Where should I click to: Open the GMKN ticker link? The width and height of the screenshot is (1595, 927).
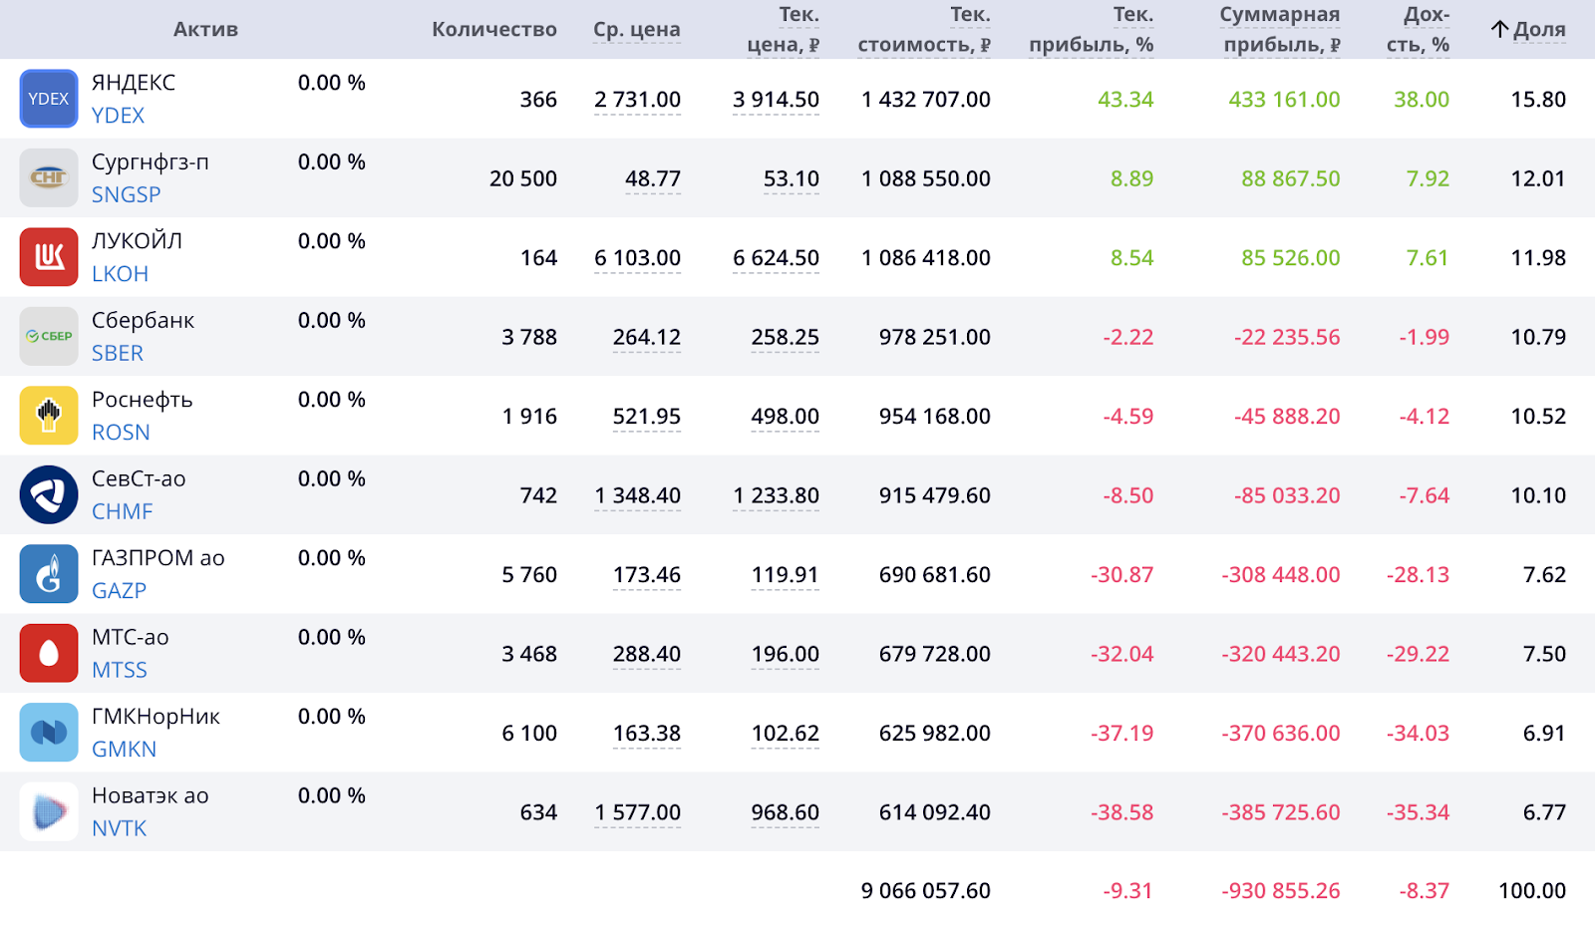point(124,750)
